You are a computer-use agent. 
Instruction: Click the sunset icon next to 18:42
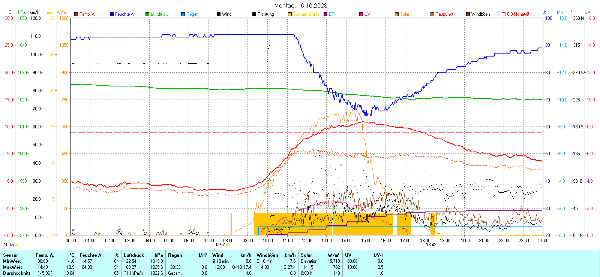[x=439, y=245]
